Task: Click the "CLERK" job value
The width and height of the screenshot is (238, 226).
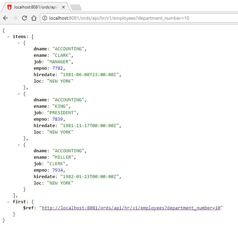Action: (56, 164)
